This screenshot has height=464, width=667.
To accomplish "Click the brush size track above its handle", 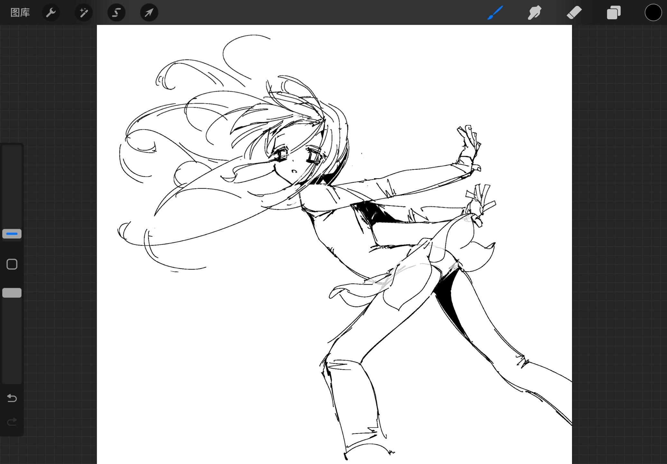I will coord(12,187).
